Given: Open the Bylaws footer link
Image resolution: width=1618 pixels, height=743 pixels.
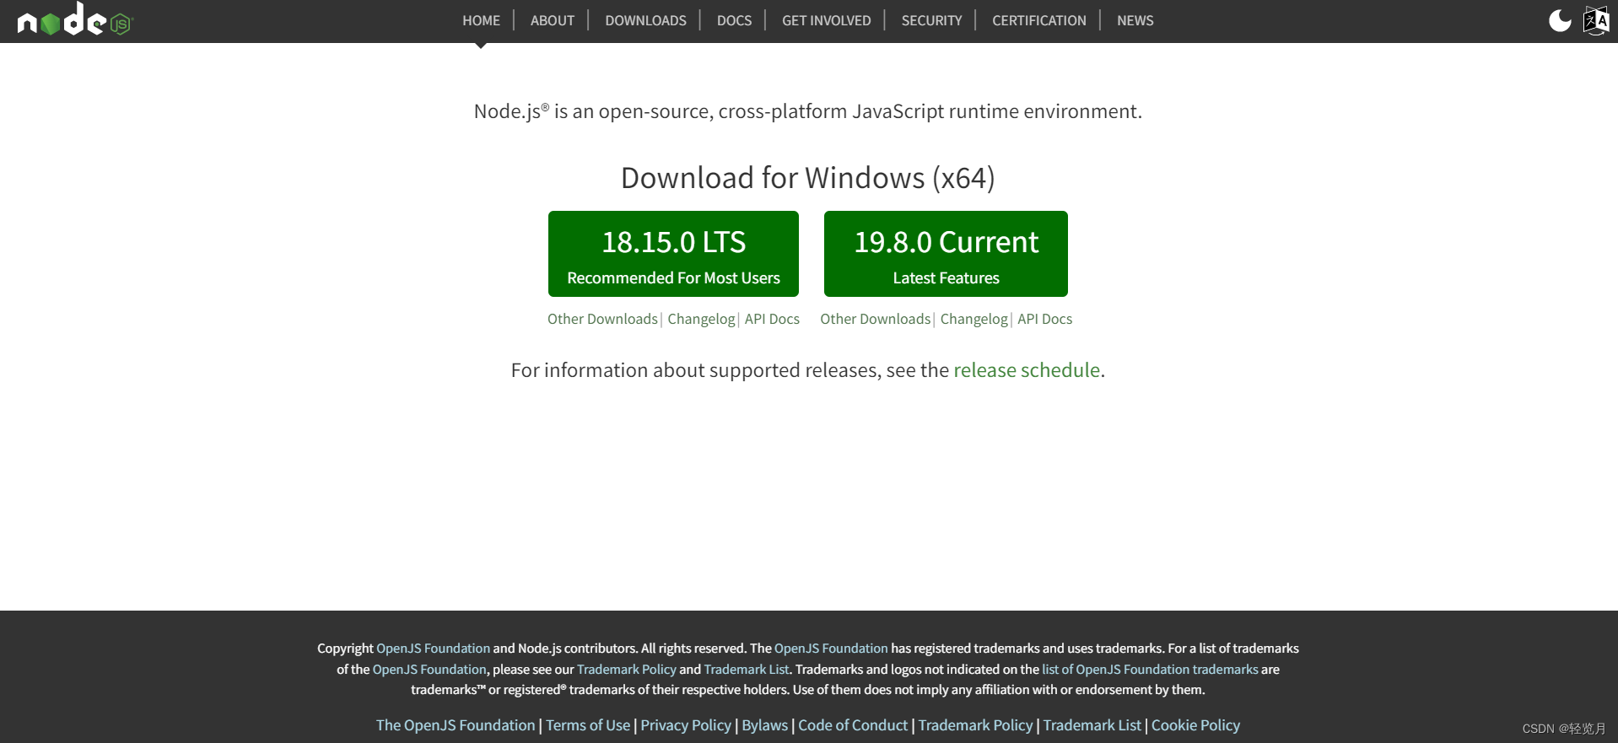Looking at the screenshot, I should 764,725.
